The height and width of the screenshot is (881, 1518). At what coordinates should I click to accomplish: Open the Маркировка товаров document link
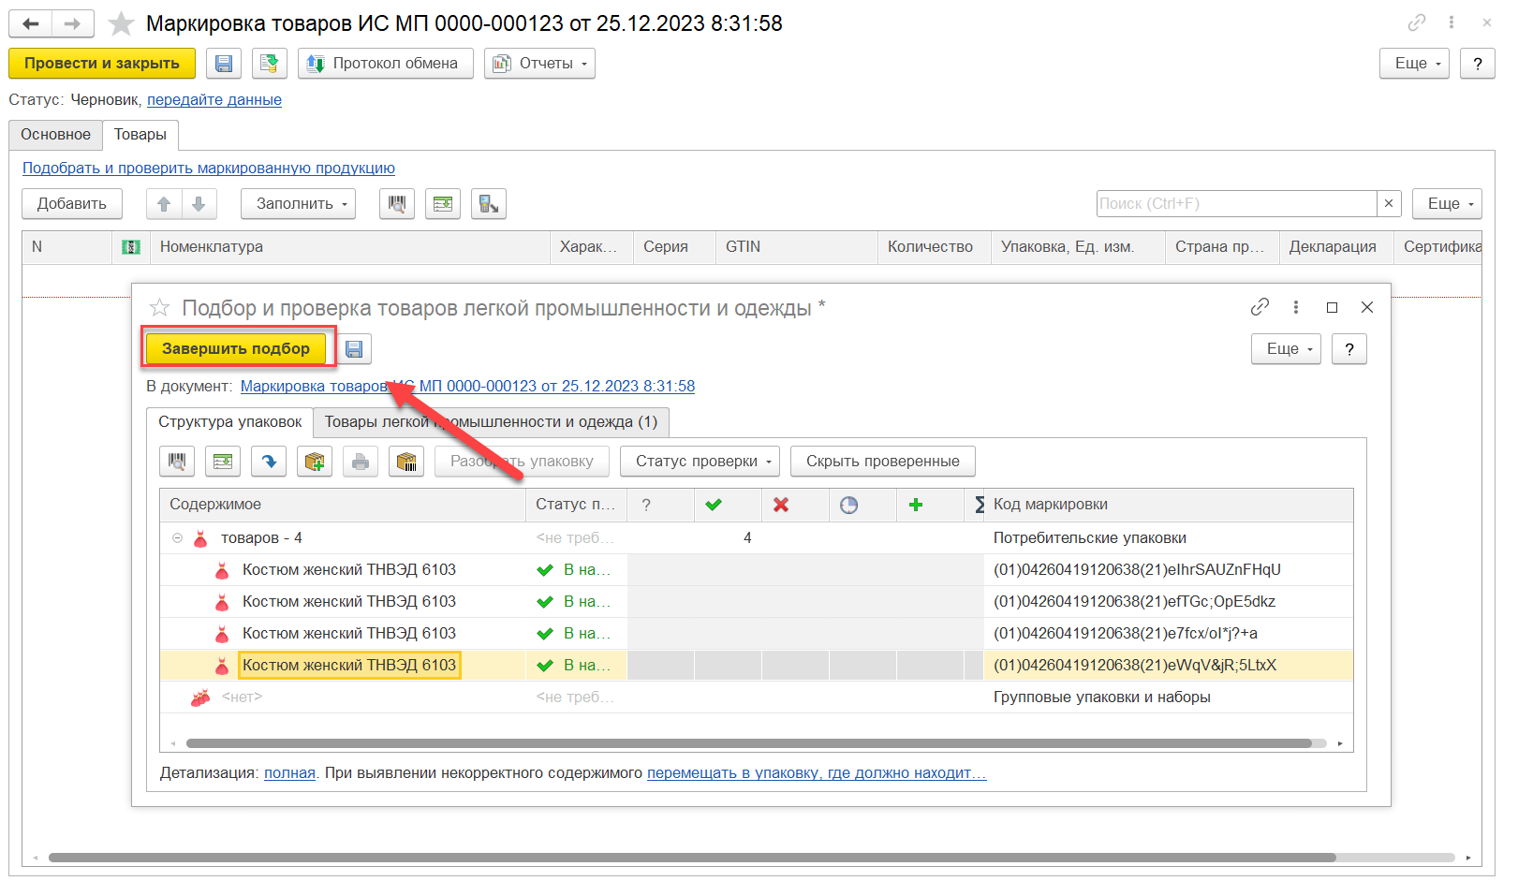[x=467, y=387]
